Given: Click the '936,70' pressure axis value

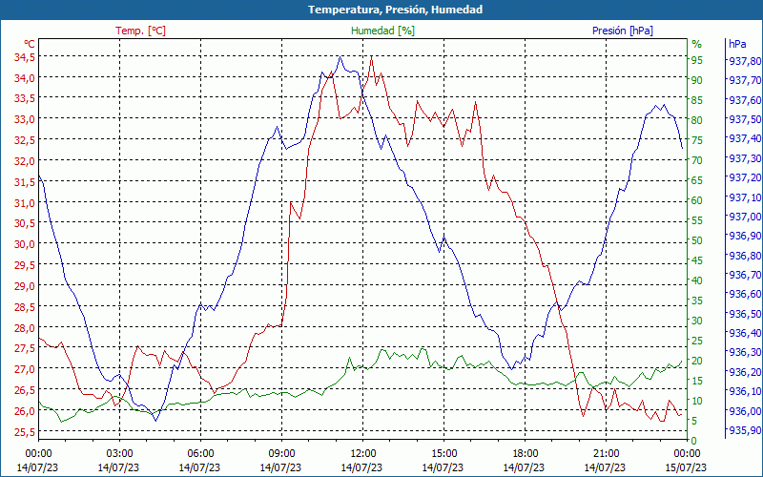Looking at the screenshot, I should tap(745, 275).
